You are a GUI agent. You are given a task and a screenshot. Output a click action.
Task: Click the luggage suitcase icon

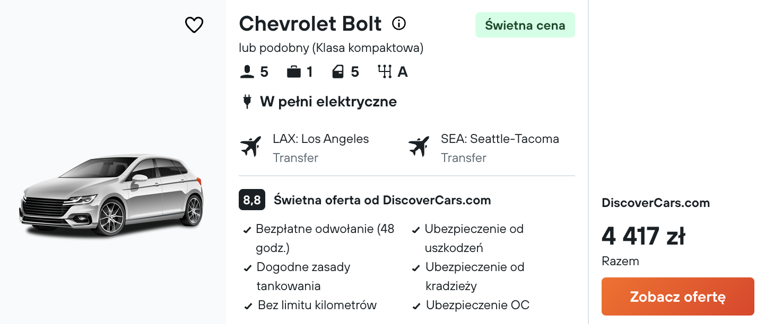click(x=293, y=71)
